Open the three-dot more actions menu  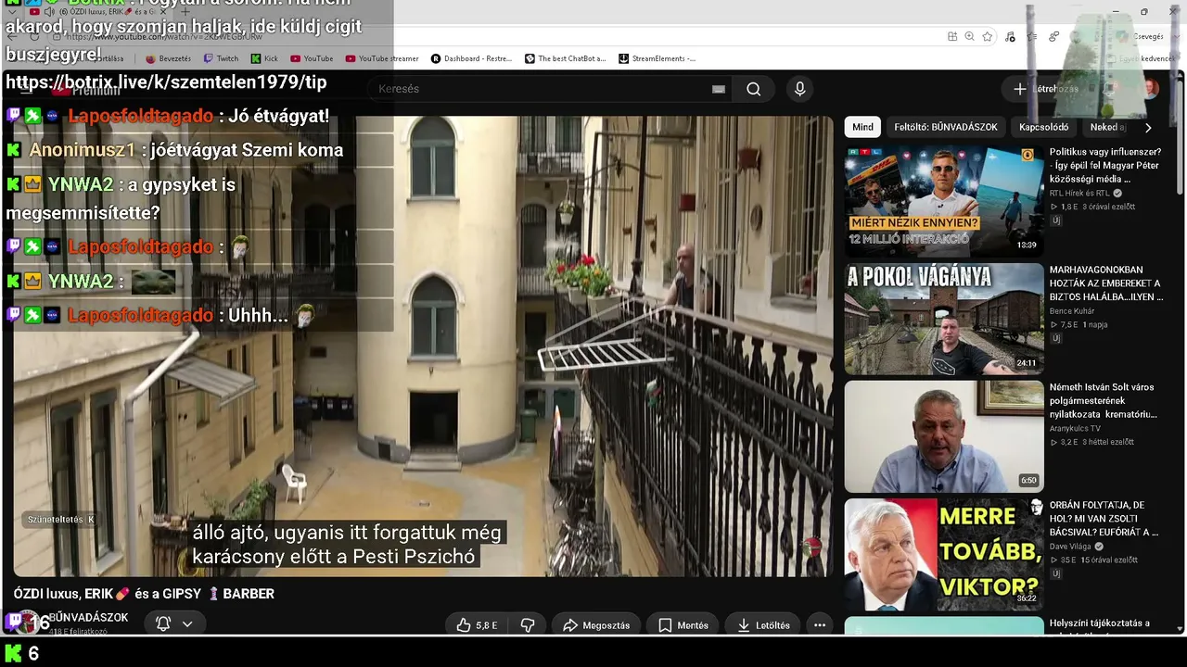820,625
